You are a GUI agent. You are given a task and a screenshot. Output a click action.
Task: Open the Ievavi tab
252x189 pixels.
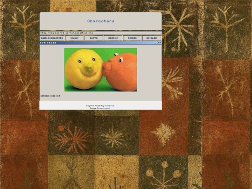pyautogui.click(x=74, y=38)
